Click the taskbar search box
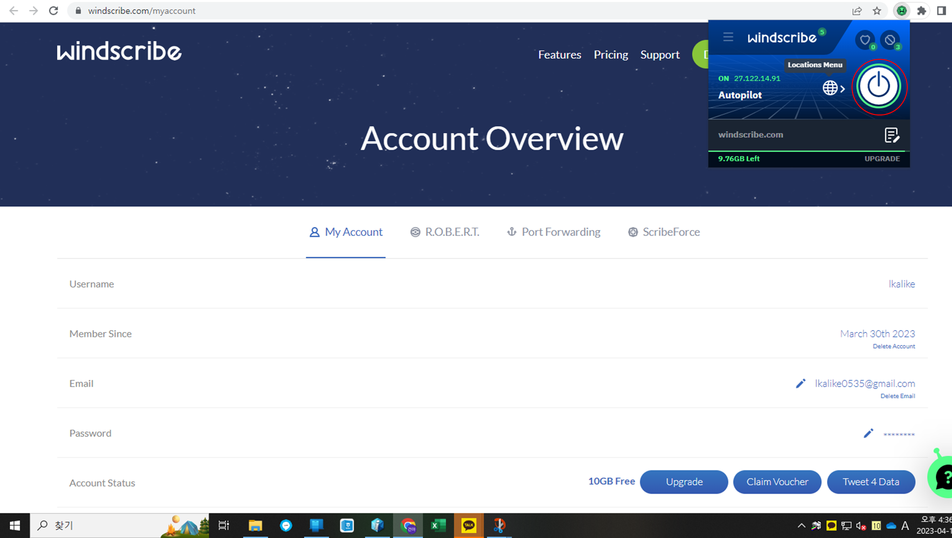Image resolution: width=952 pixels, height=538 pixels. pos(119,526)
